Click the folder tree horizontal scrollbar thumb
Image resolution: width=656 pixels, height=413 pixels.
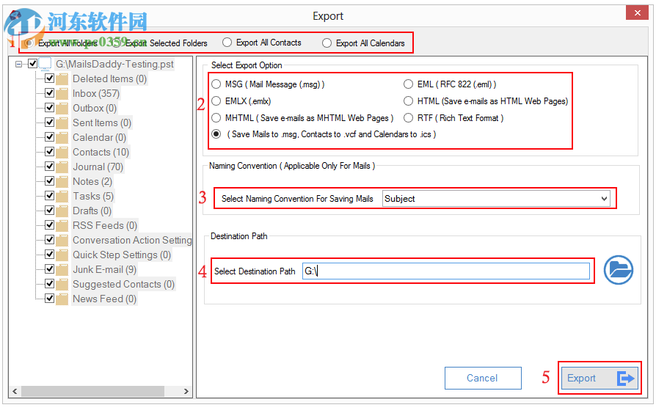pos(93,391)
